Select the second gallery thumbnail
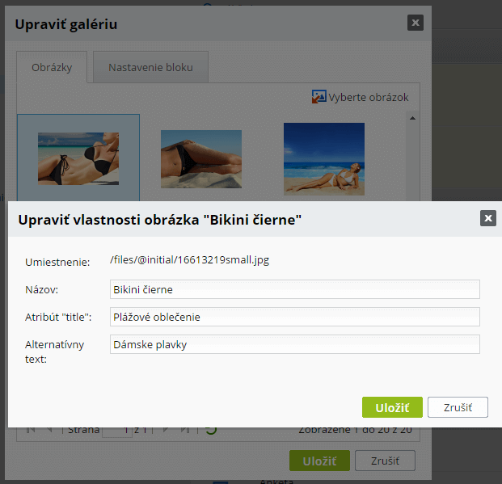This screenshot has height=484, width=502. click(200, 158)
